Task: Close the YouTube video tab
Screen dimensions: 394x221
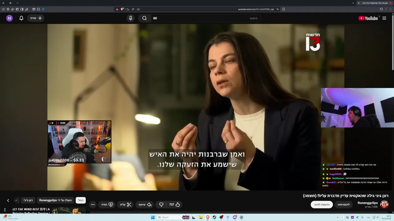Action: coord(359,3)
